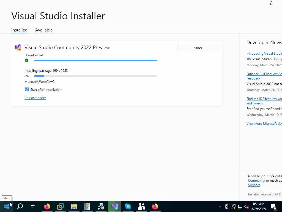This screenshot has width=282, height=212.
Task: Click the Visual Studio Community 2022 Preview title
Action: pos(67,47)
